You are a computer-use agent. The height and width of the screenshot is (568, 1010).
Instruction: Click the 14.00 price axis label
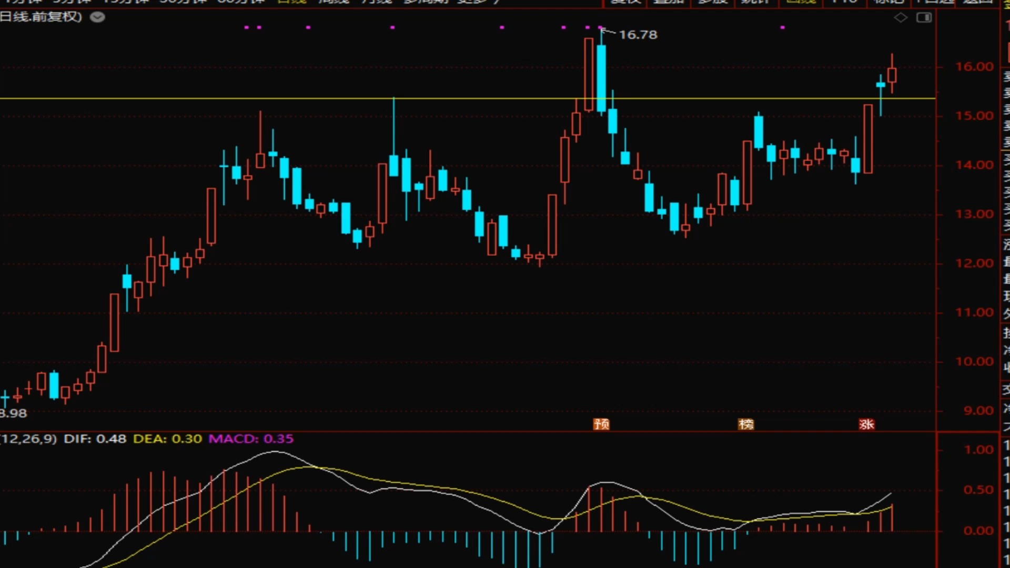974,165
